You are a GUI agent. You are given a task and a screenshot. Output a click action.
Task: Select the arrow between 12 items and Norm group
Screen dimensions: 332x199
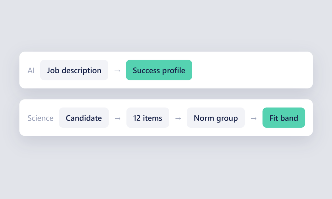178,118
